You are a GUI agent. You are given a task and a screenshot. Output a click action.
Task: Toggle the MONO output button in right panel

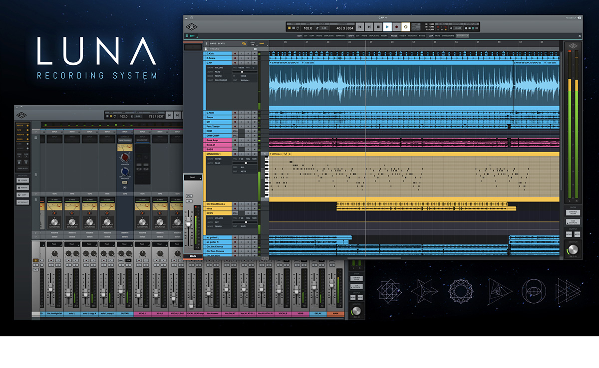click(569, 234)
